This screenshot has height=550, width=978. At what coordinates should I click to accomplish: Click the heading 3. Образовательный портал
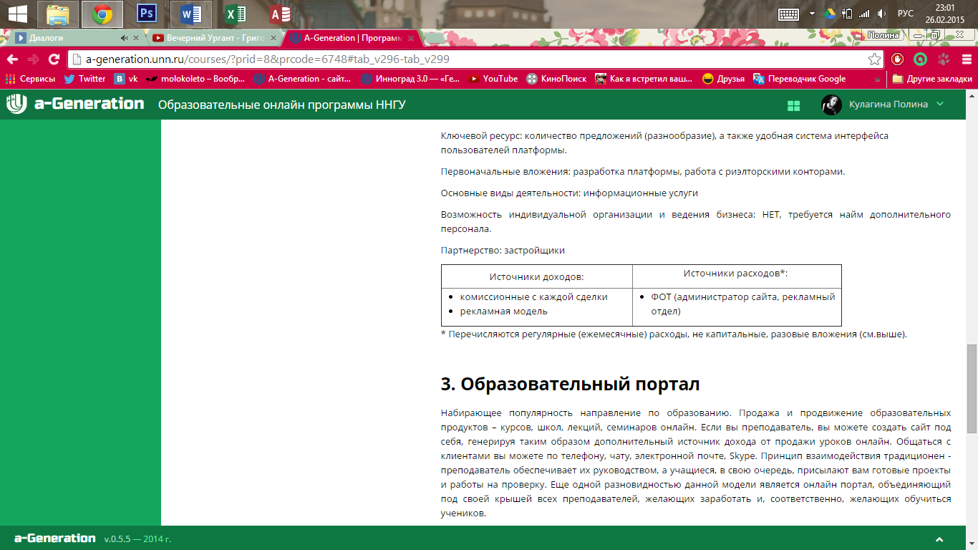click(570, 384)
